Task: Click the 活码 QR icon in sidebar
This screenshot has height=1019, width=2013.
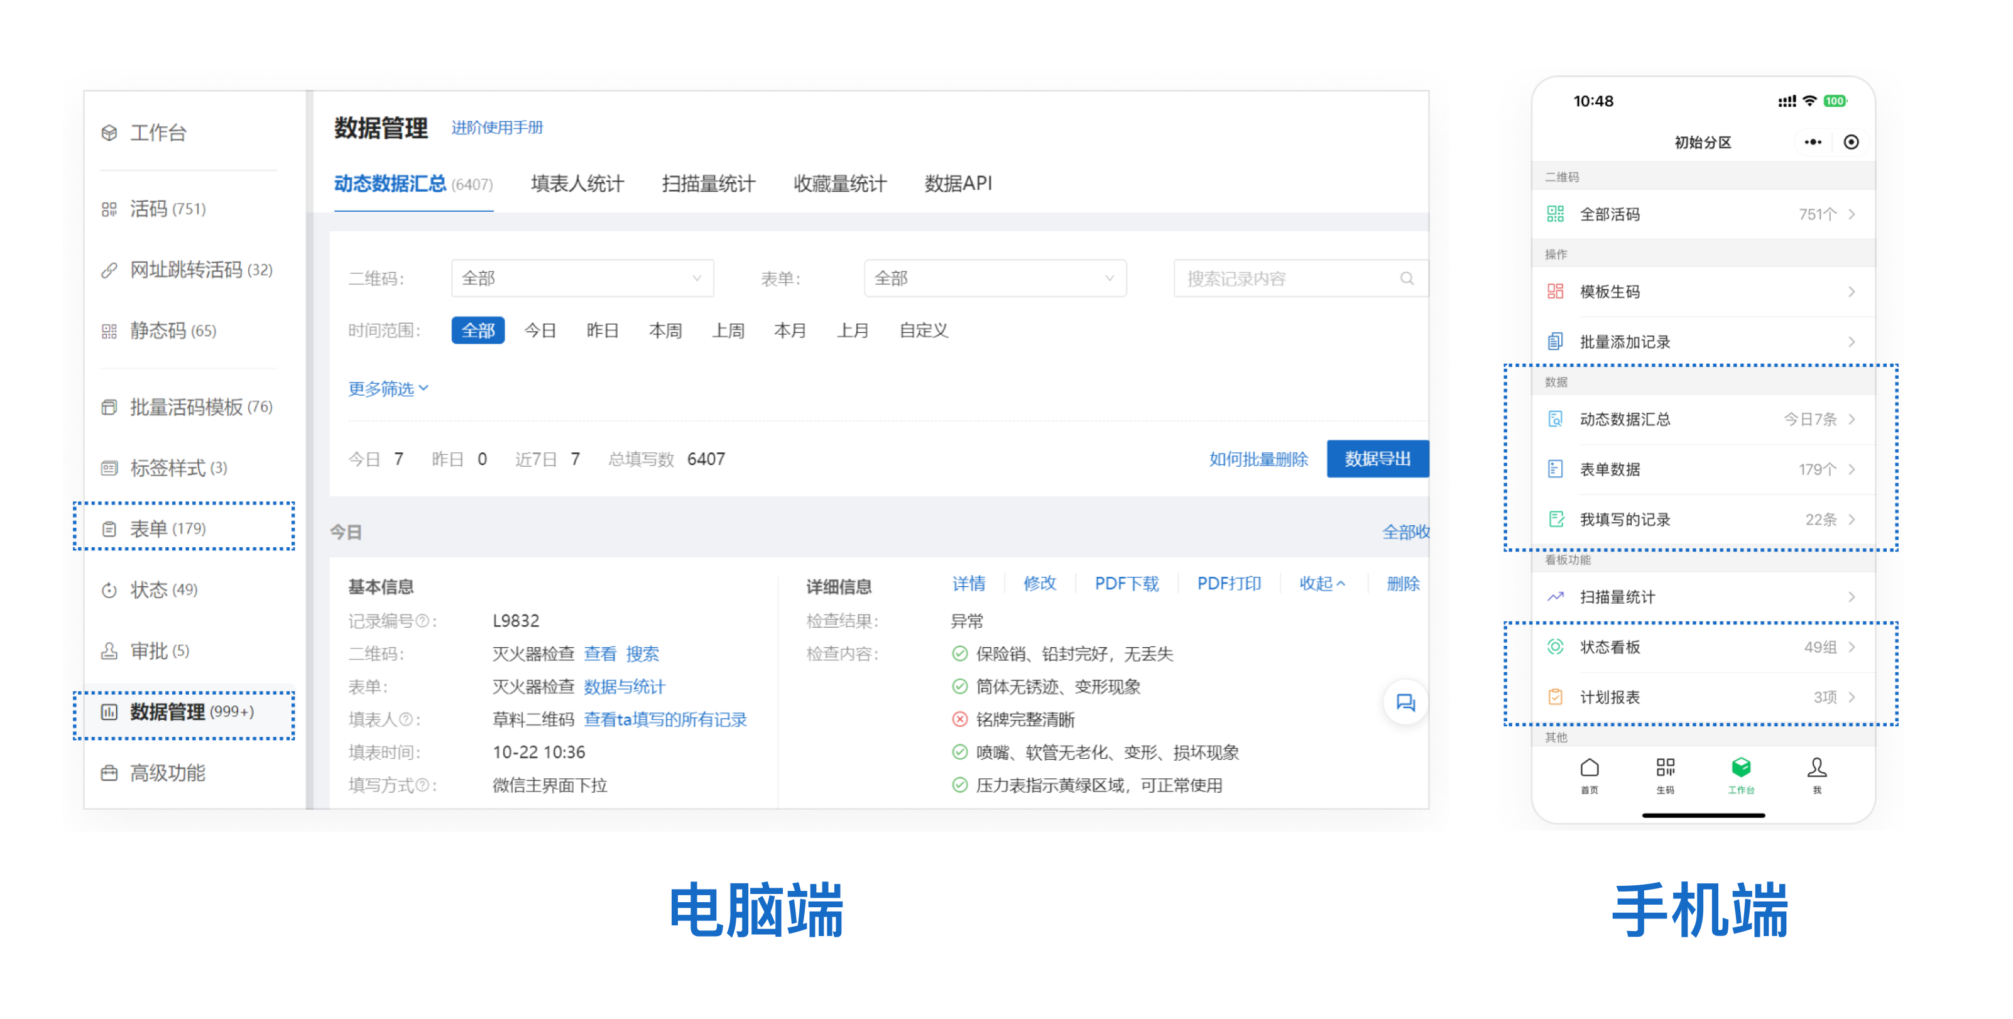Action: coord(109,209)
